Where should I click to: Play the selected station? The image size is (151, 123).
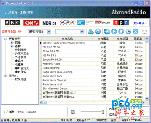[x=114, y=31]
